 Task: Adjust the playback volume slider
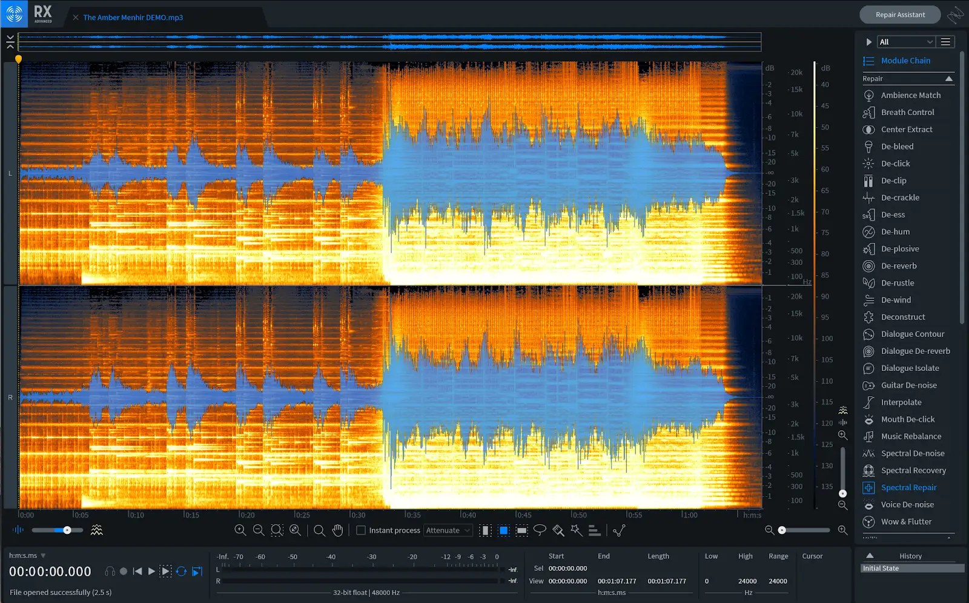(x=65, y=530)
